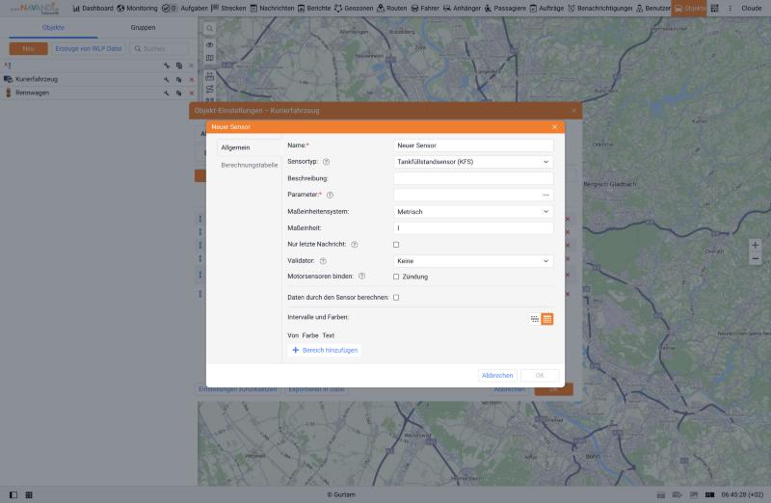Viewport: 771px width, 503px height.
Task: Open help icon next to Parameter
Action: point(330,195)
